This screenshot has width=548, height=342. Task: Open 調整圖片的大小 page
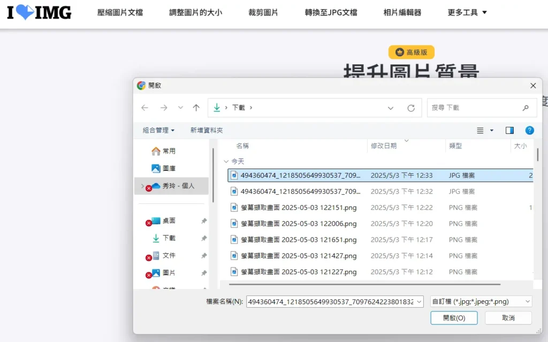pyautogui.click(x=195, y=13)
